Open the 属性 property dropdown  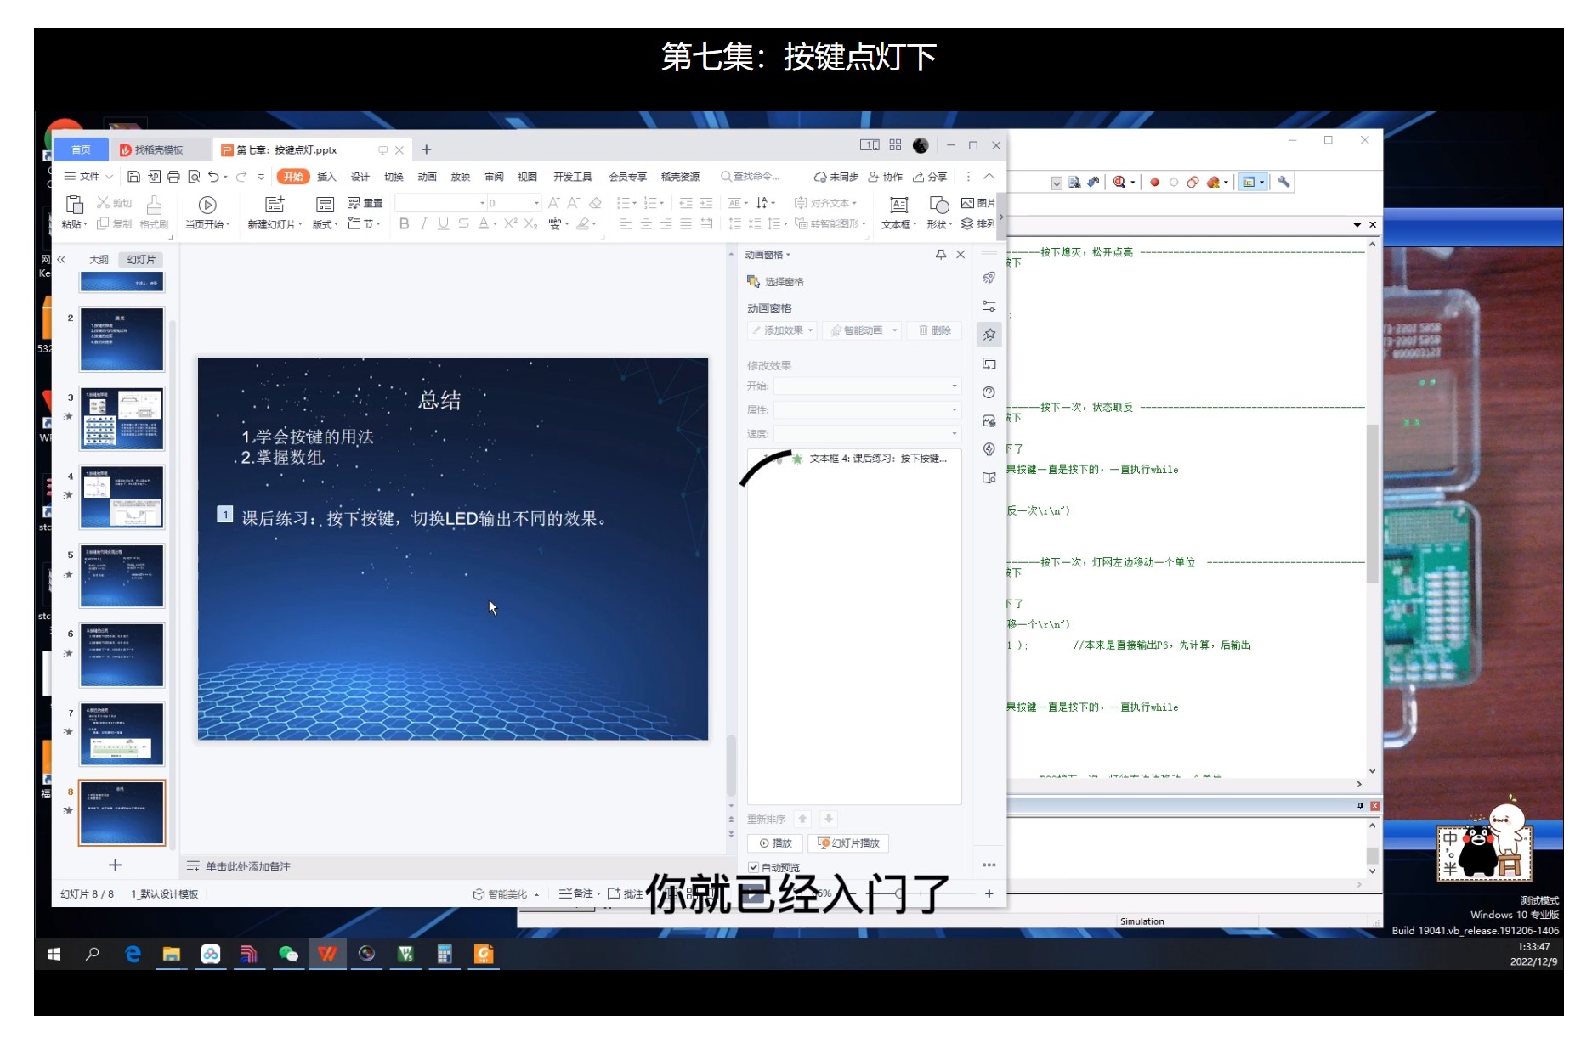[x=867, y=410]
